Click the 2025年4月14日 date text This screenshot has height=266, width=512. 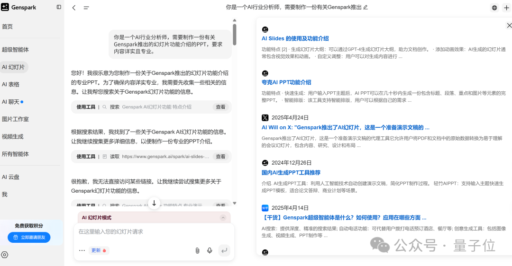290,208
